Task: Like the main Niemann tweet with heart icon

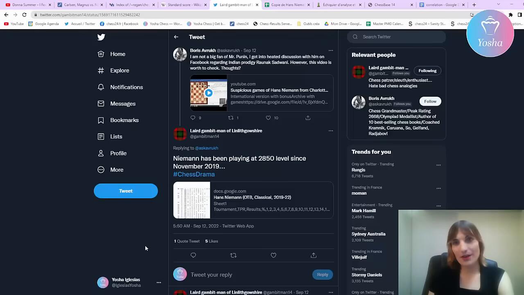Action: tap(273, 255)
